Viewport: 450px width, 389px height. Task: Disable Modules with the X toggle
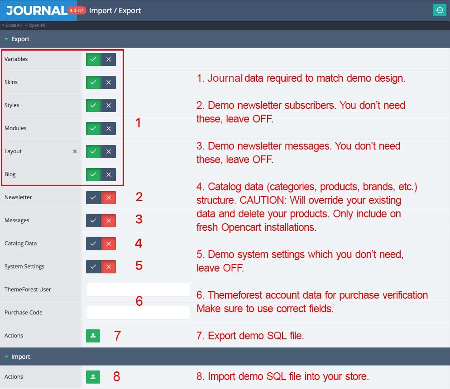(109, 128)
